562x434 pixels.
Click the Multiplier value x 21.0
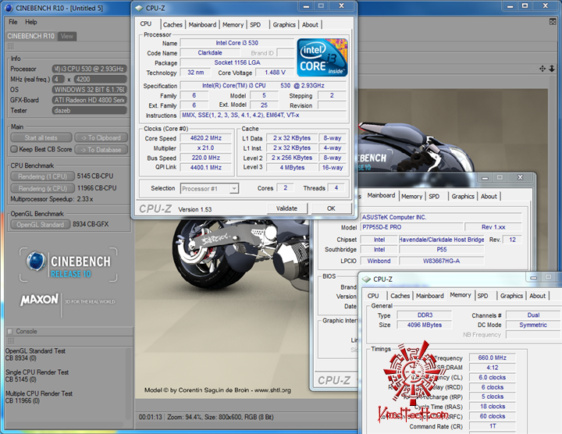click(206, 148)
